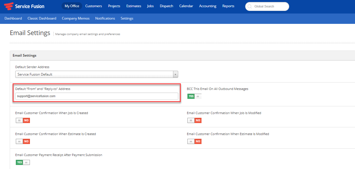The height and width of the screenshot is (169, 355).
Task: Click the Email Settings panel header
Action: (x=183, y=55)
